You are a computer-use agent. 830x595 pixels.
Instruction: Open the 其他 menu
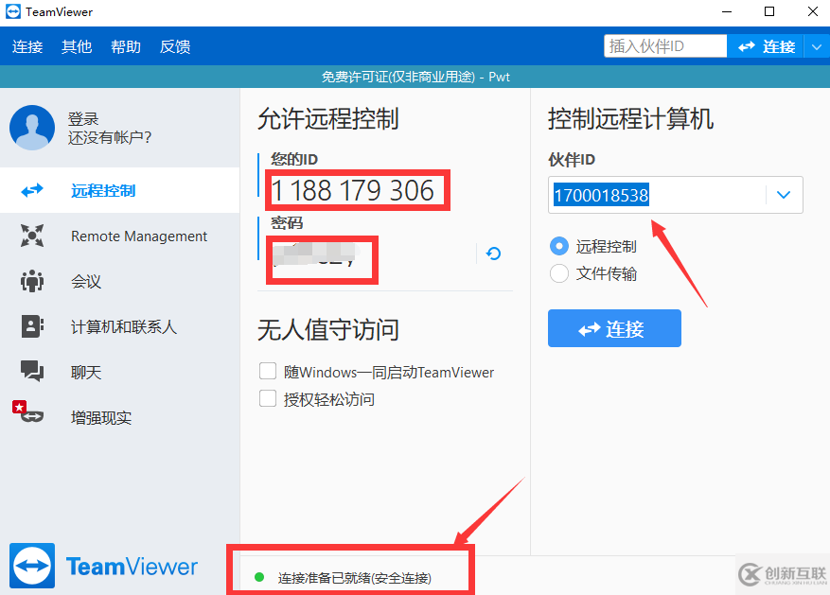click(77, 46)
